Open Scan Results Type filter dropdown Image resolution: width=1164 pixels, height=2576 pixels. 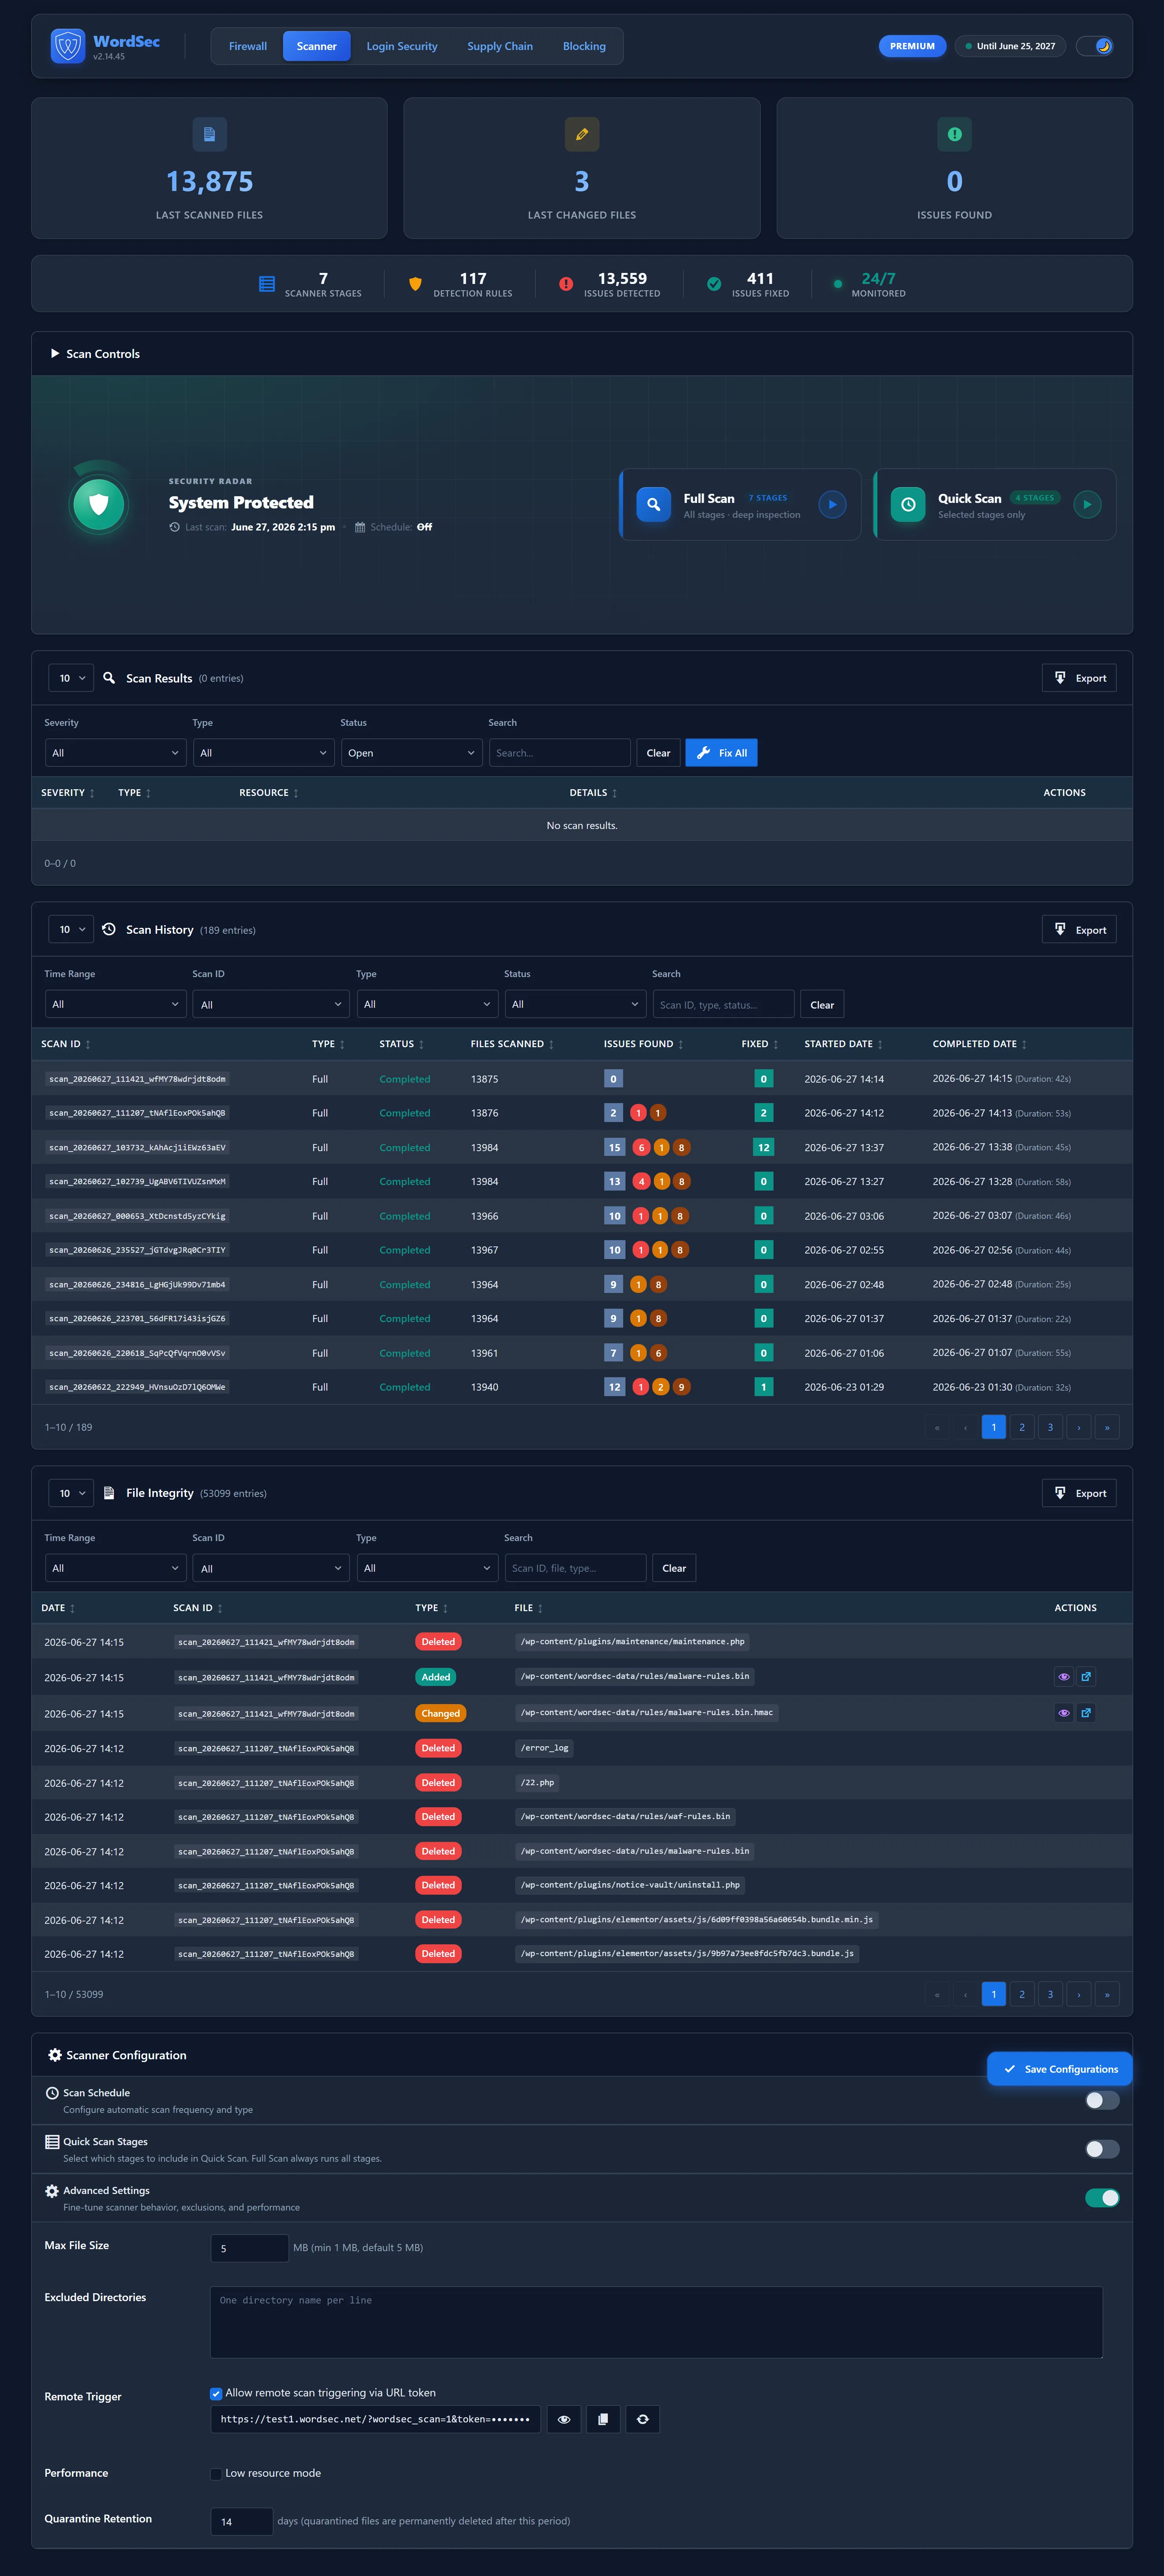pos(264,753)
